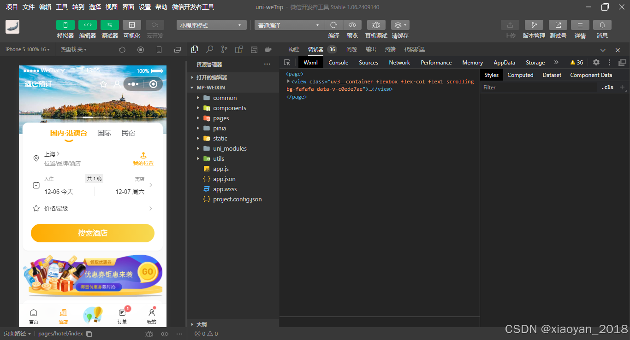Open the extensions icon in sidebar
This screenshot has width=630, height=340.
(x=239, y=49)
